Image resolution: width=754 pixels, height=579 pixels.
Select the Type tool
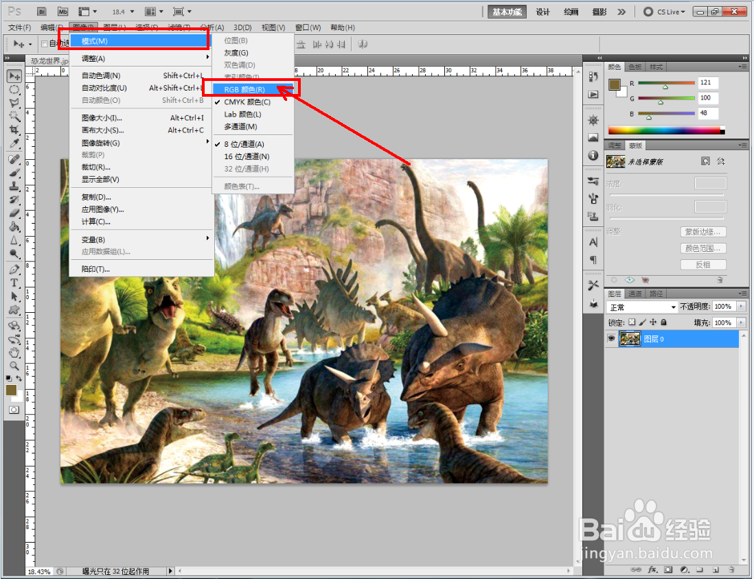(x=14, y=283)
